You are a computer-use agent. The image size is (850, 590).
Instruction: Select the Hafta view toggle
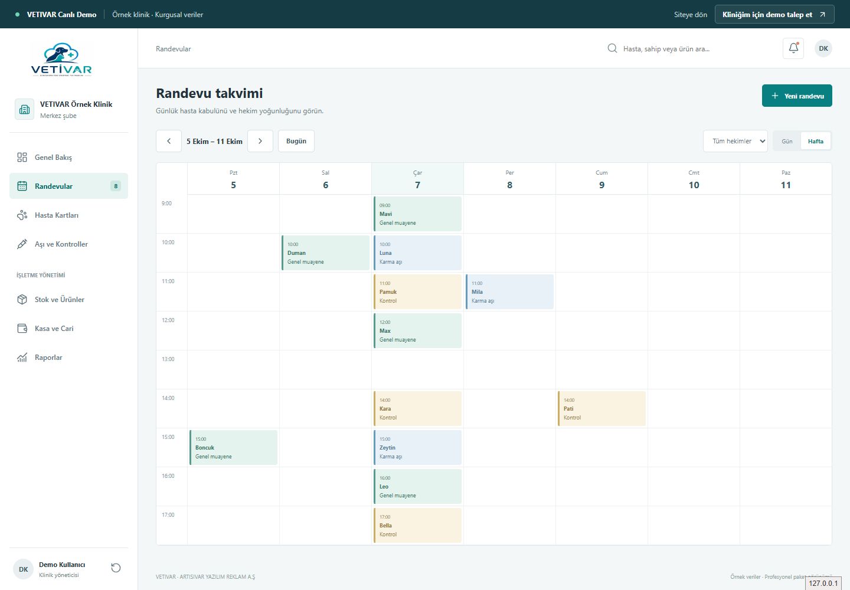pos(816,141)
